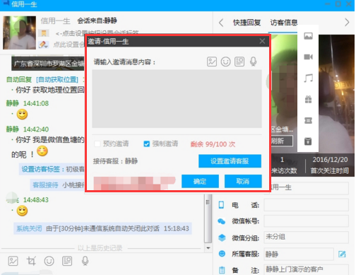Image resolution: width=356 pixels, height=275 pixels.
Task: Record voice message in invite dialog
Action: pyautogui.click(x=253, y=62)
